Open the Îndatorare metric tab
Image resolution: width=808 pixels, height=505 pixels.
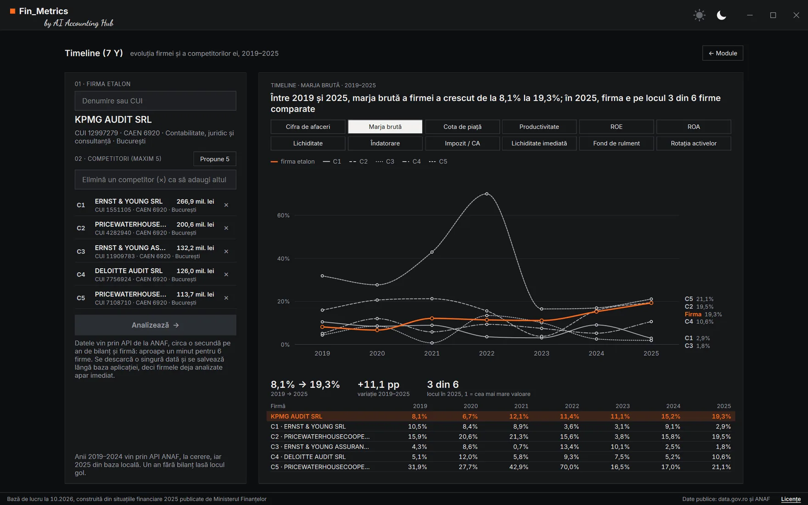coord(385,143)
